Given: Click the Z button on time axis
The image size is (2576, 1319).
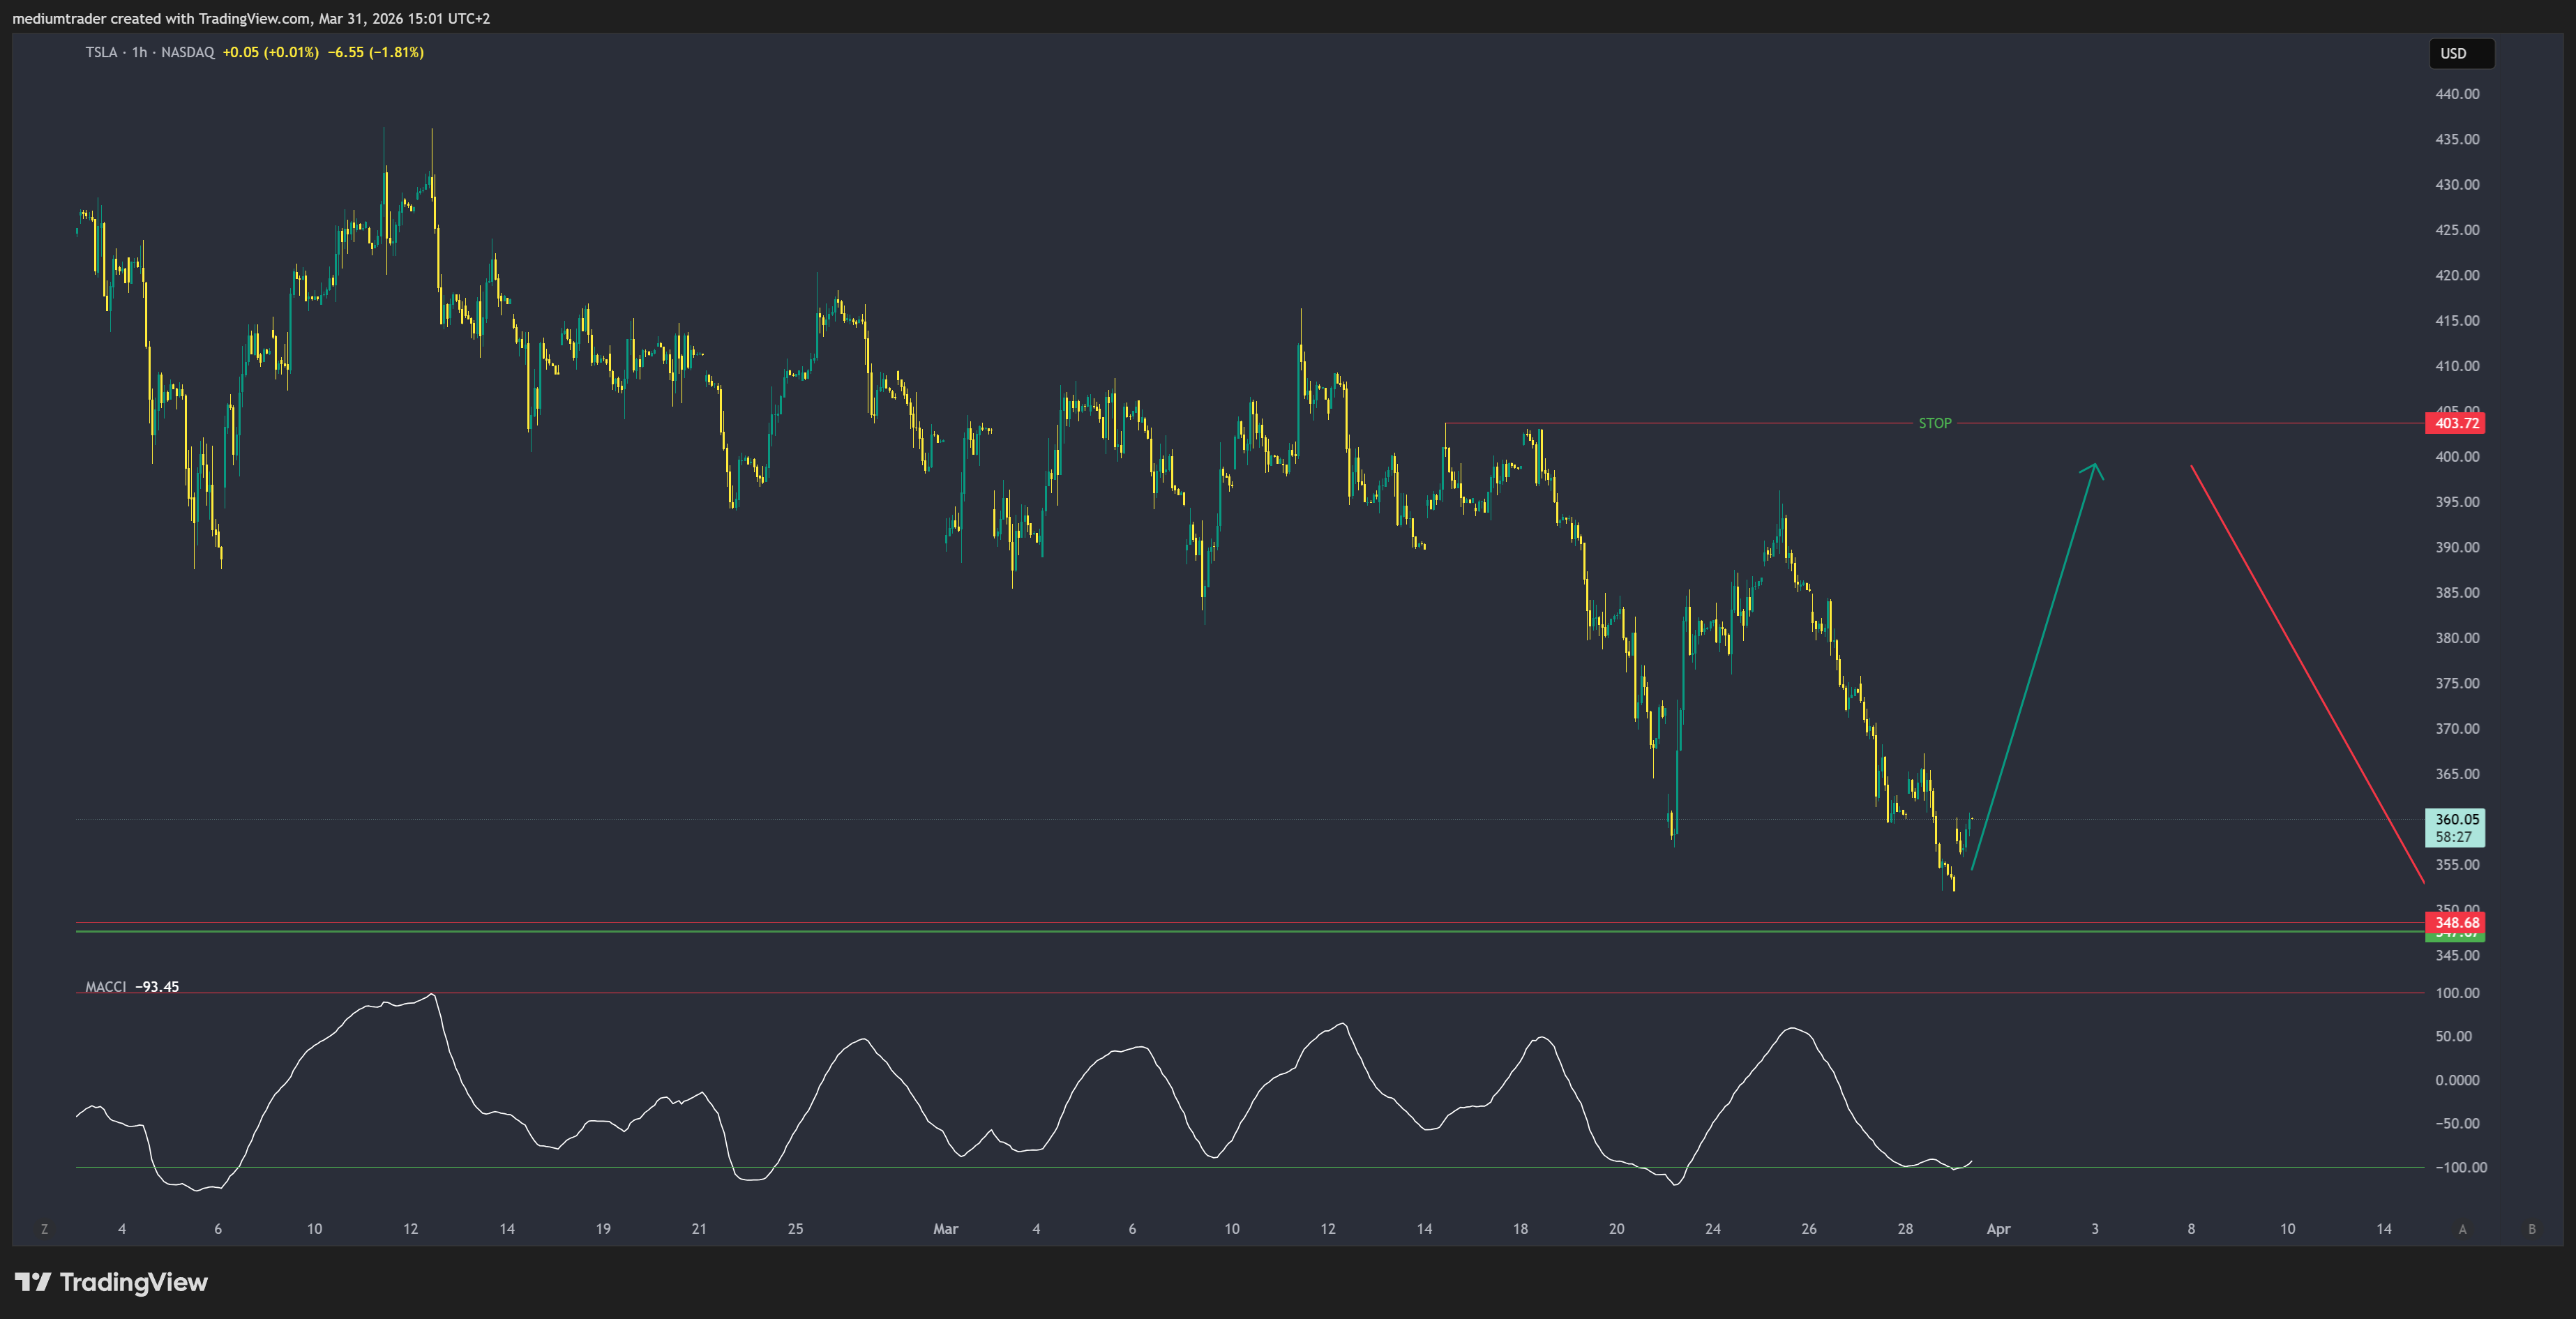Looking at the screenshot, I should (44, 1229).
